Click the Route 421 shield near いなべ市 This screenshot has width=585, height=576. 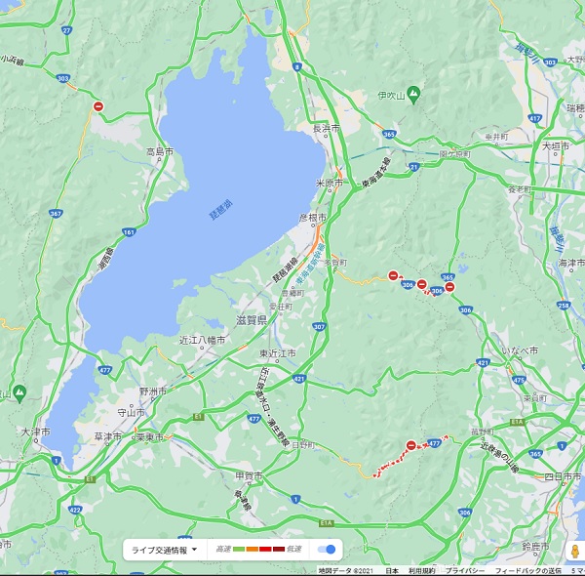483,362
